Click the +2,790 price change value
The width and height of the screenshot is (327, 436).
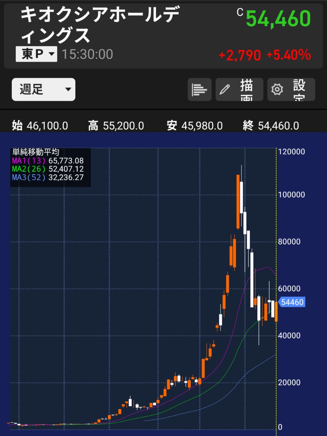point(240,55)
